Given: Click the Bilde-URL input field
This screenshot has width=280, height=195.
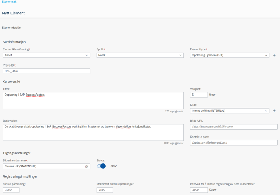Looking at the screenshot, I should click(234, 127).
